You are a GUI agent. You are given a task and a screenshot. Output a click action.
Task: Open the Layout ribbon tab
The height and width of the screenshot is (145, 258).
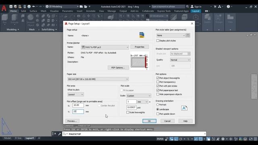pyautogui.click(x=196, y=11)
